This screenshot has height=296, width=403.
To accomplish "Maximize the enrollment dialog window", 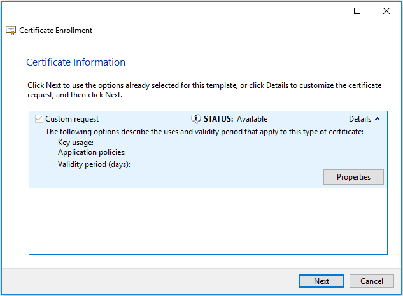I will click(x=357, y=11).
